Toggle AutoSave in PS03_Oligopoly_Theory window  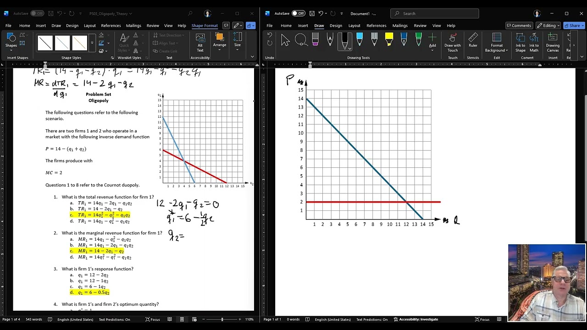(37, 13)
